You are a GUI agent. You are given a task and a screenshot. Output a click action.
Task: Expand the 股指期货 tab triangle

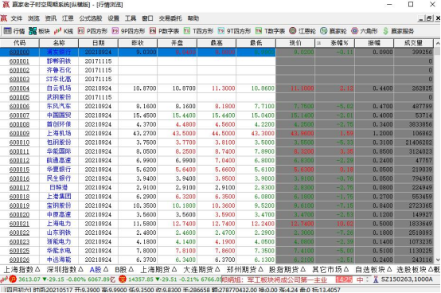pyautogui.click(x=303, y=269)
